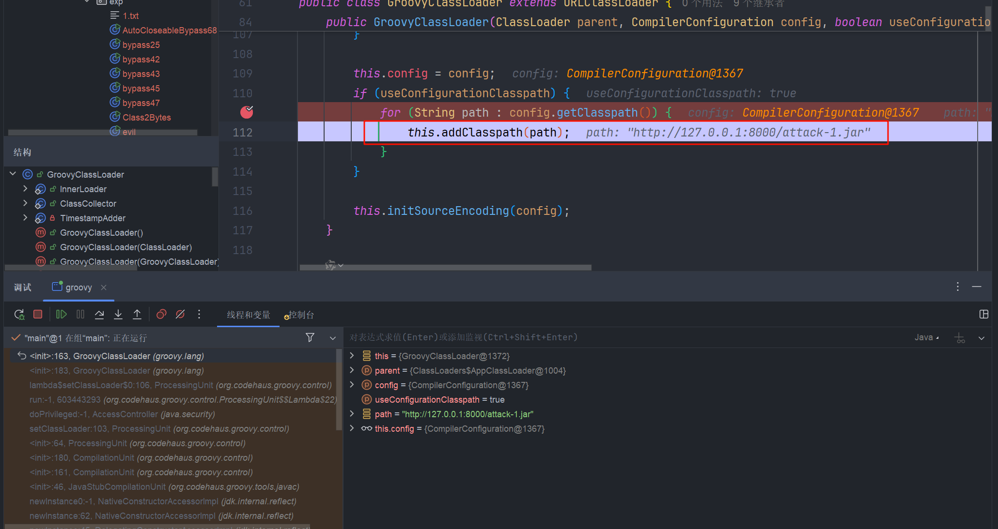Resume program execution
Screen dimensions: 998x529
click(61, 315)
